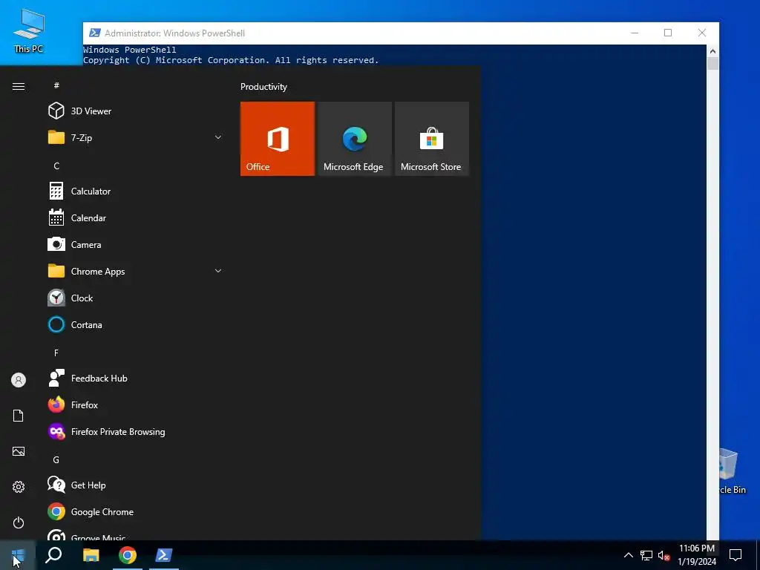760x570 pixels.
Task: Show hidden system tray icons
Action: point(628,555)
